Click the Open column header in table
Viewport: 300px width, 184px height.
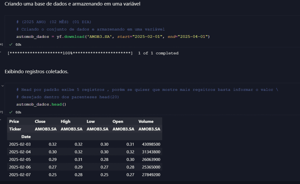[x=118, y=121]
